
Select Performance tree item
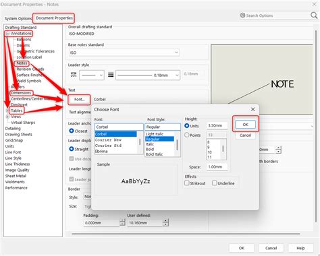pos(16,188)
